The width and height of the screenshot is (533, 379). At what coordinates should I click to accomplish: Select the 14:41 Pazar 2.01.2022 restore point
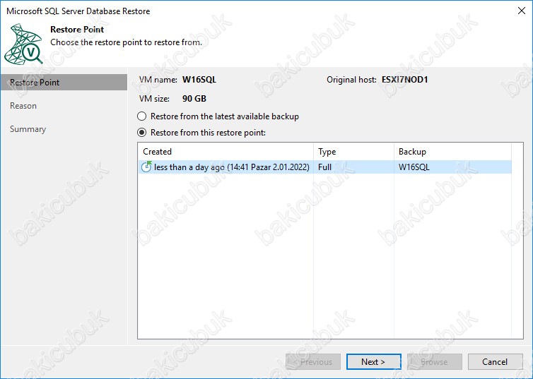point(325,167)
